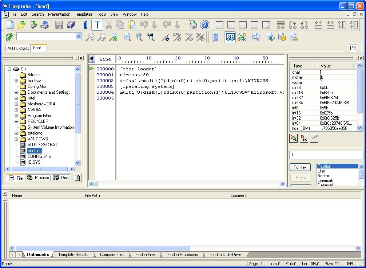Click the File Path column header

[154, 195]
